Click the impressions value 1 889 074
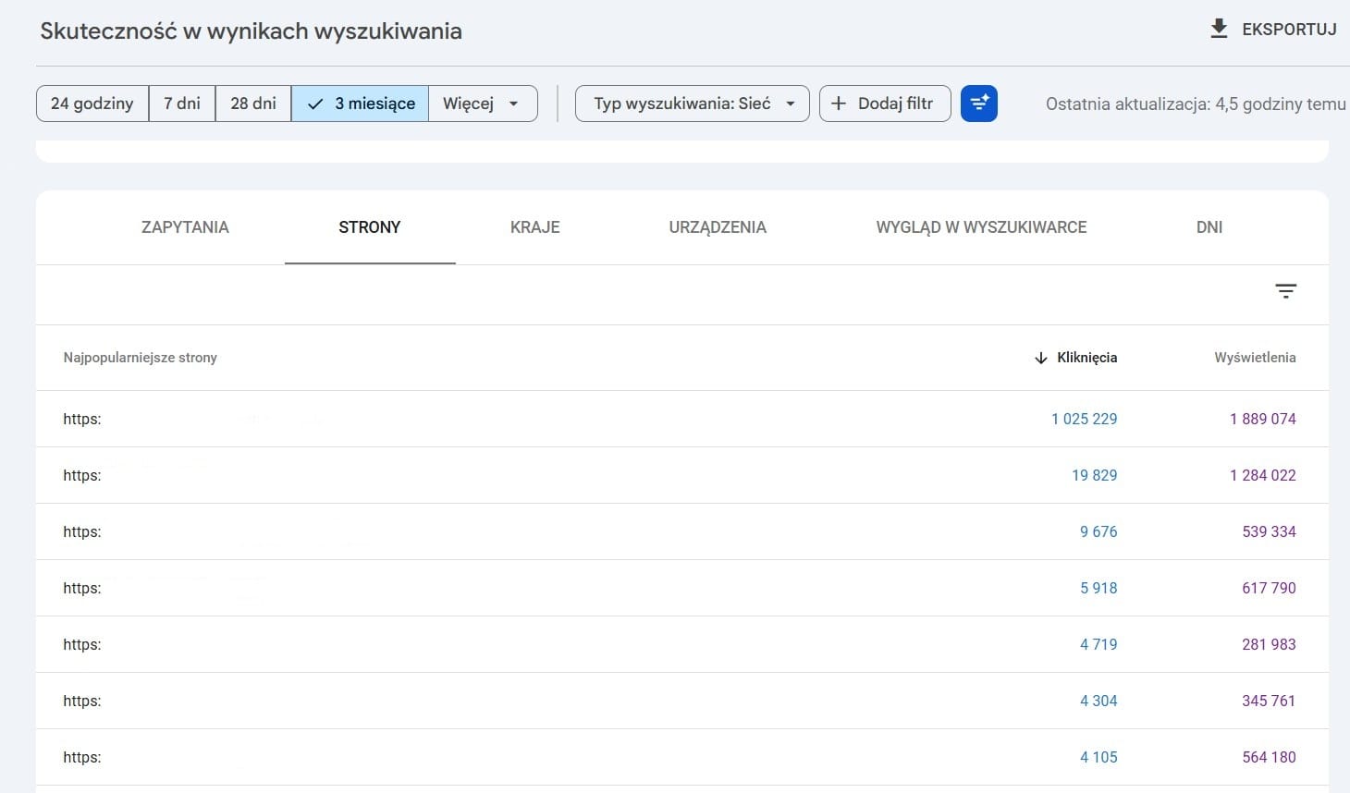This screenshot has width=1350, height=793. point(1262,419)
